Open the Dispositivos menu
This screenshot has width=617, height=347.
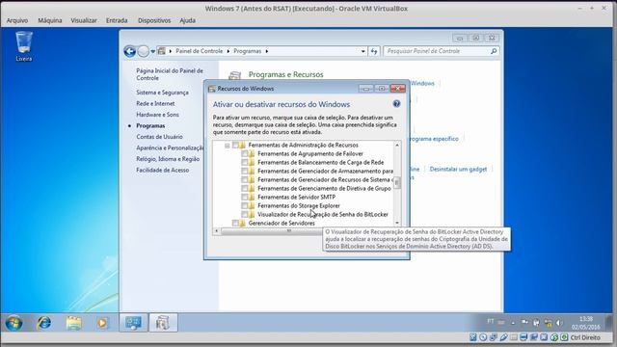(154, 20)
